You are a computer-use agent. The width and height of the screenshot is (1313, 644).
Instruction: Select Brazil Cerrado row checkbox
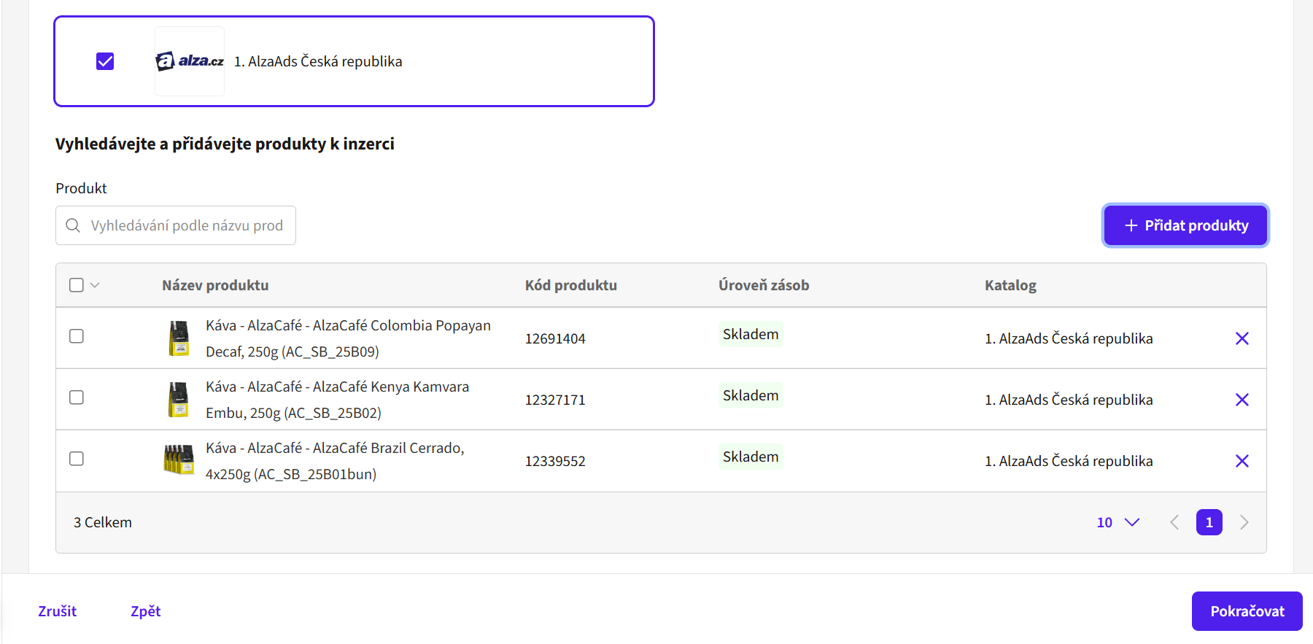(x=77, y=459)
